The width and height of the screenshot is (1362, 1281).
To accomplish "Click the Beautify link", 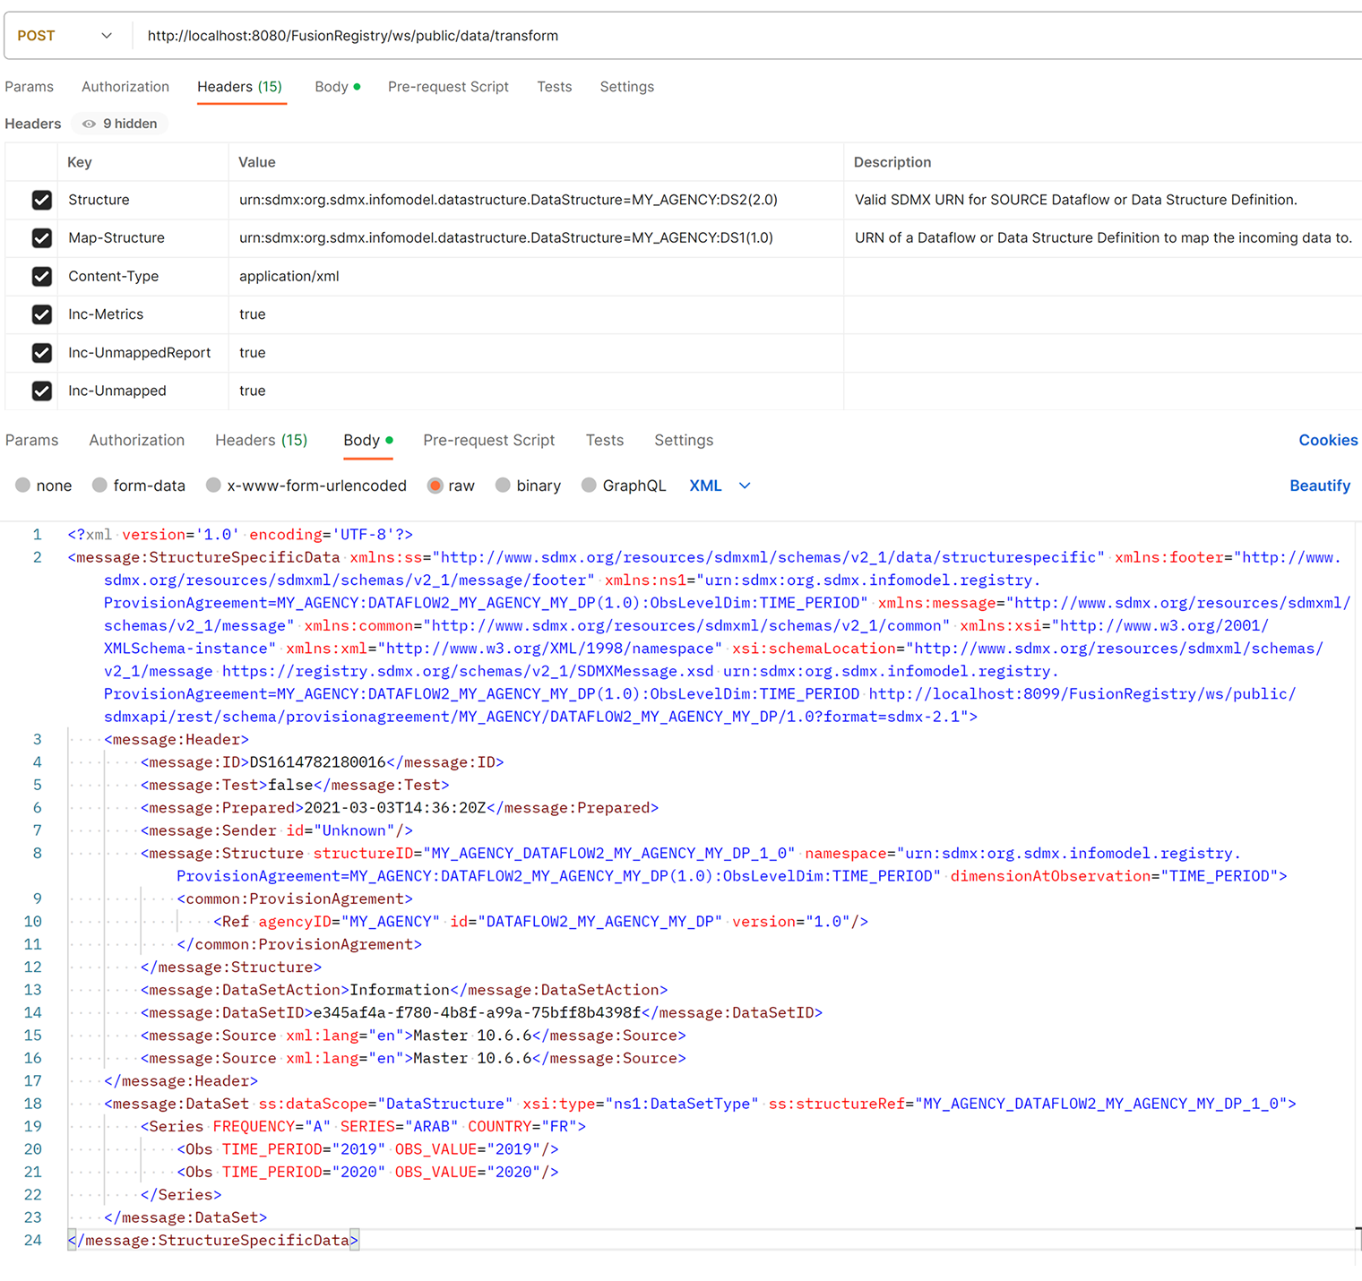I will pos(1319,486).
